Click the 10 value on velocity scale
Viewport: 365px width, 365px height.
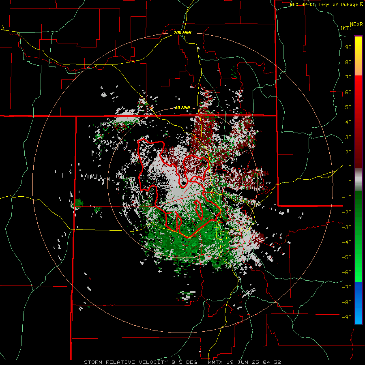[348, 167]
